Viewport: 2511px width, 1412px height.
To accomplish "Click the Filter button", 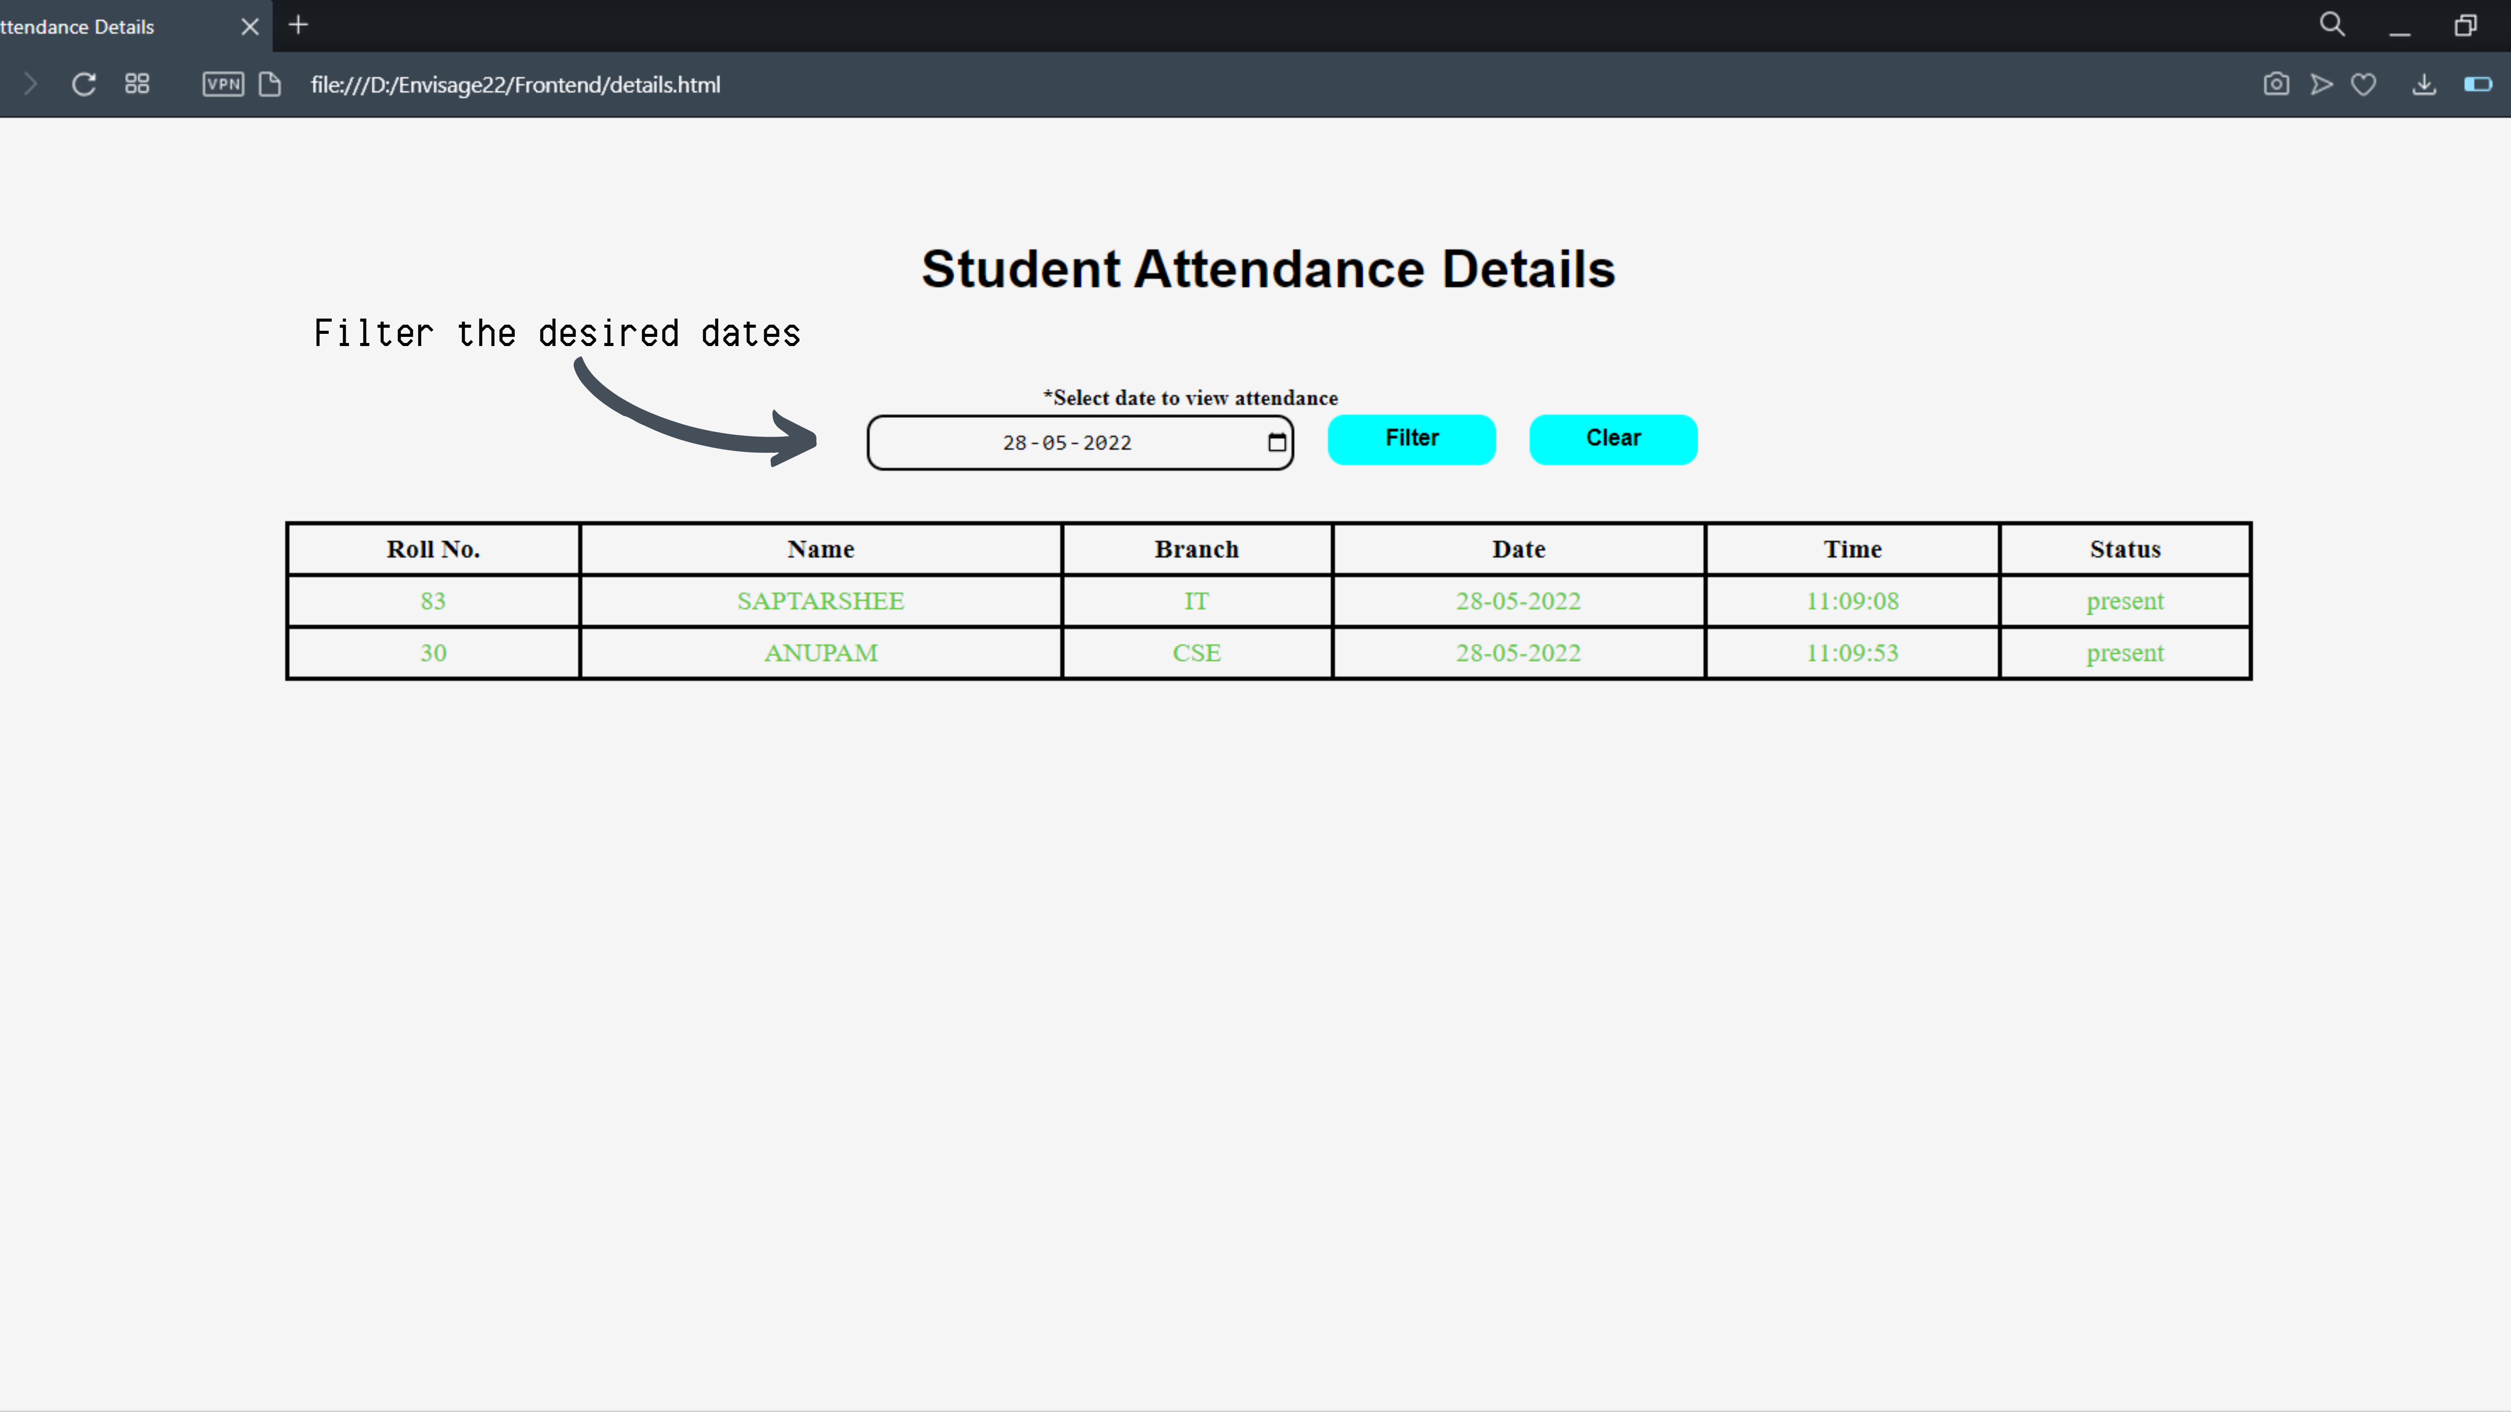I will 1412,438.
